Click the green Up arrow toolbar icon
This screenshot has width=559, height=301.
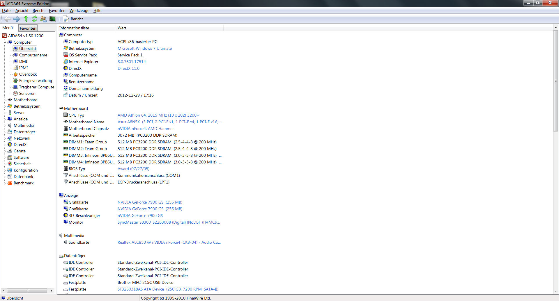pyautogui.click(x=26, y=19)
